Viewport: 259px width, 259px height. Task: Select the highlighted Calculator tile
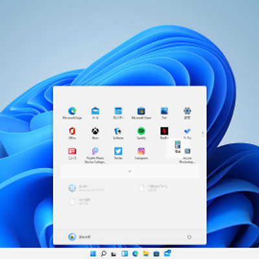click(x=177, y=147)
